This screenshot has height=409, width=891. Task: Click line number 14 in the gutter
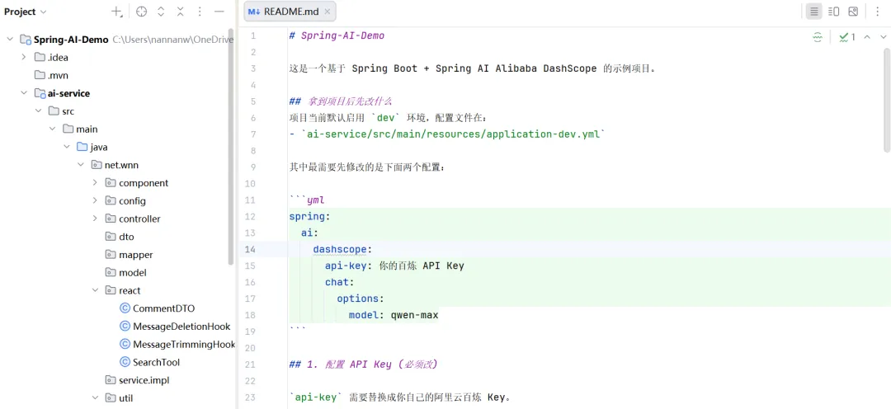(250, 249)
